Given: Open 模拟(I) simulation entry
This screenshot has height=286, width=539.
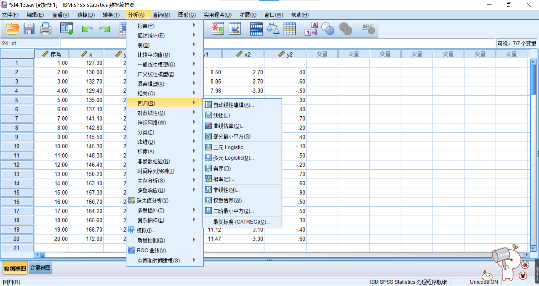Looking at the screenshot, I should [165, 230].
